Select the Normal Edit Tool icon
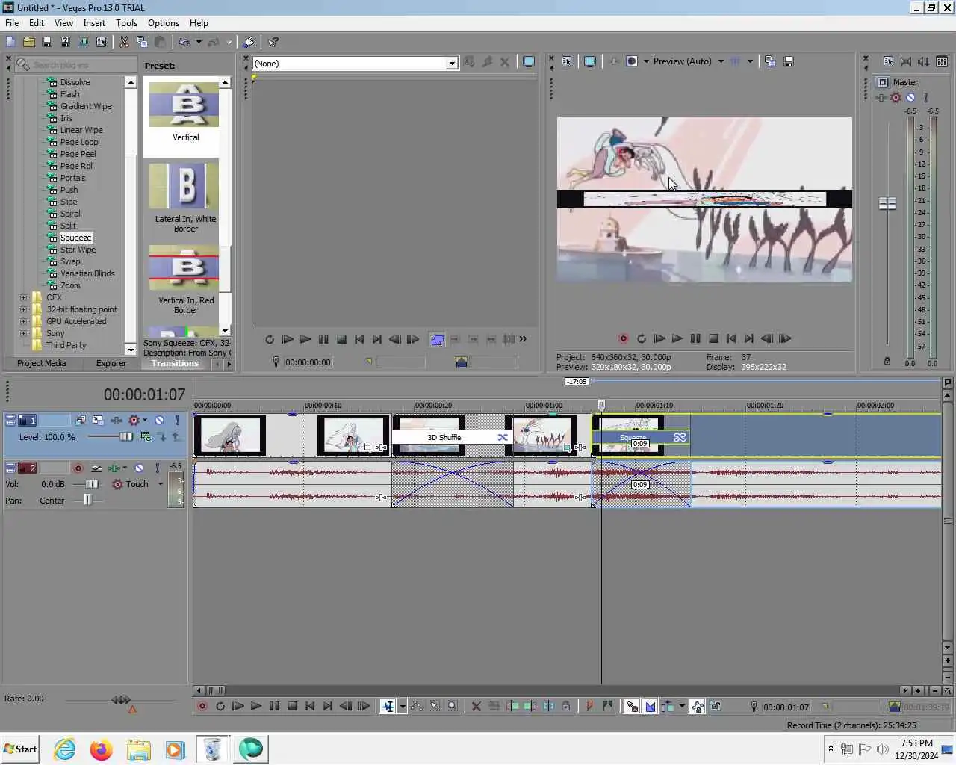Image resolution: width=956 pixels, height=765 pixels. 388,706
